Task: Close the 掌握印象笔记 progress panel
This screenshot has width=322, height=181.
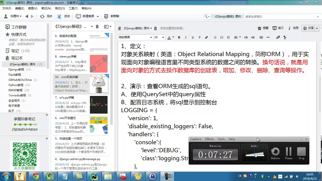Action: coord(47,115)
